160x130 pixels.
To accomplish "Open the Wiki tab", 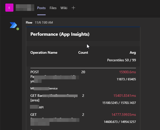I will pyautogui.click(x=64, y=8).
